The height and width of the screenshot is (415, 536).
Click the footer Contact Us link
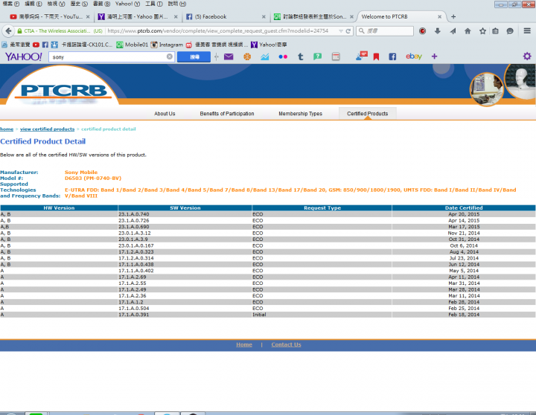(286, 344)
